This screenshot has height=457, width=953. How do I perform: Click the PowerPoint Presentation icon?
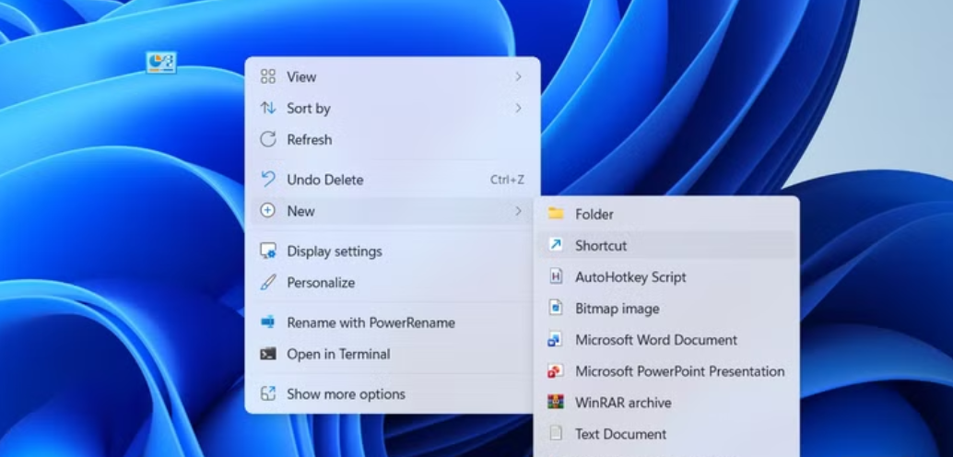pyautogui.click(x=556, y=371)
